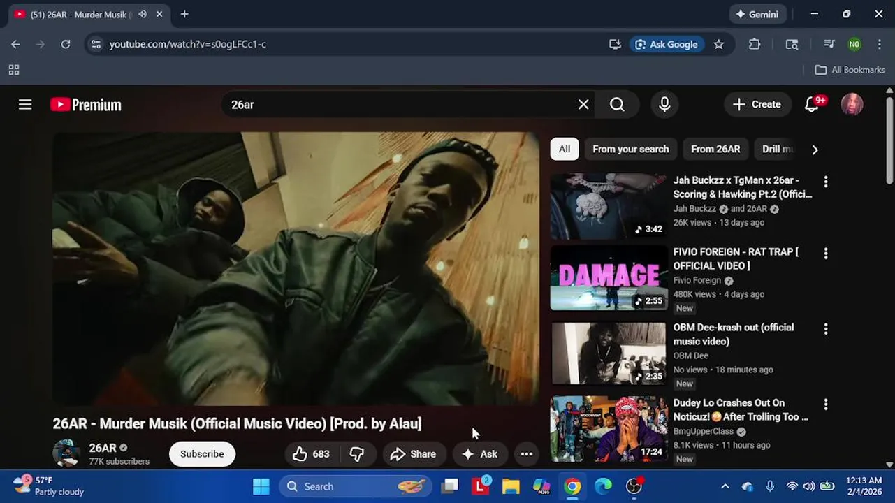Open media controls icon in toolbar

829,44
